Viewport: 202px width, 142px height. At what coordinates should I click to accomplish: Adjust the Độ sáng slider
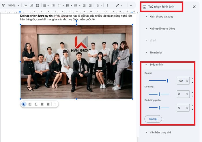159,94
